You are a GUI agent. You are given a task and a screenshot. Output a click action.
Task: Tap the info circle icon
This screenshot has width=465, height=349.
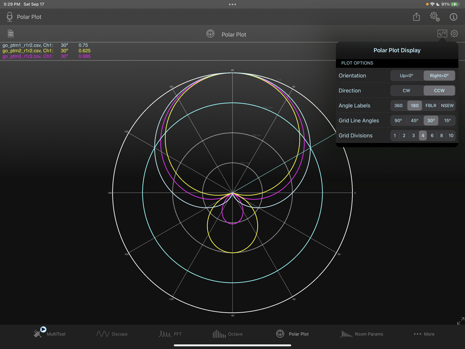[x=453, y=17]
